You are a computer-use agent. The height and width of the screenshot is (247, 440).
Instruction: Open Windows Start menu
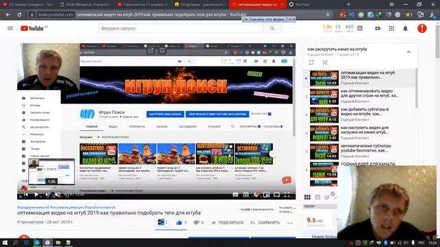coord(5,242)
